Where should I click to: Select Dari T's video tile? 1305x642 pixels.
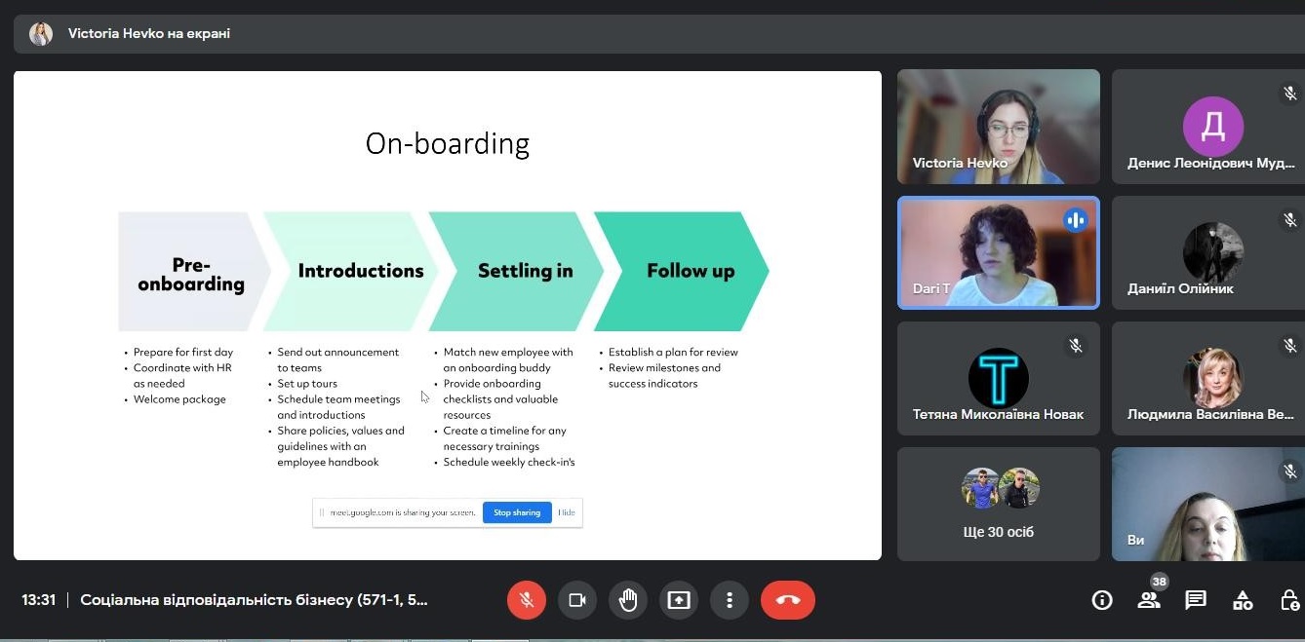[x=998, y=253]
